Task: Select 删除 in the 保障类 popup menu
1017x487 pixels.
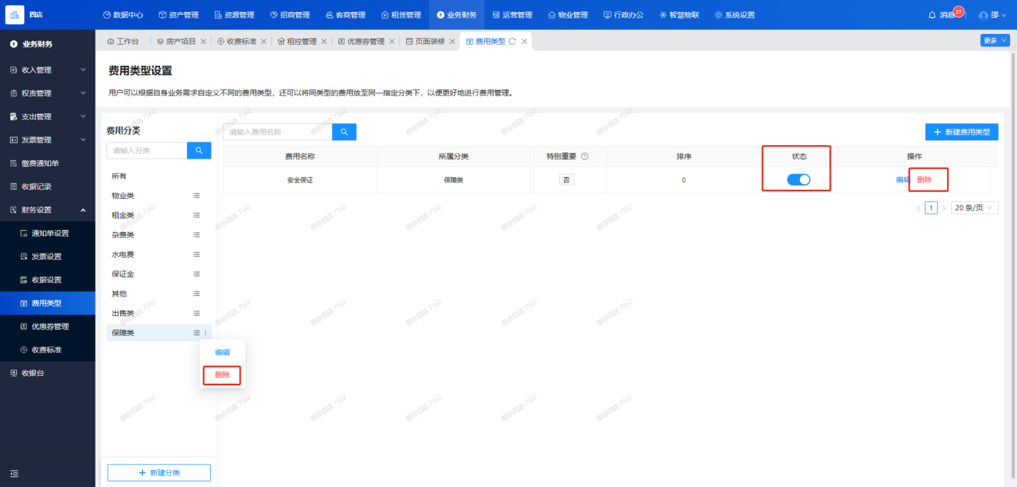Action: 222,374
